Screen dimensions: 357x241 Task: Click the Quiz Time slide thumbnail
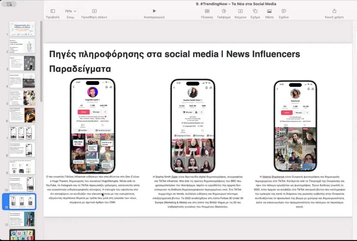22,234
